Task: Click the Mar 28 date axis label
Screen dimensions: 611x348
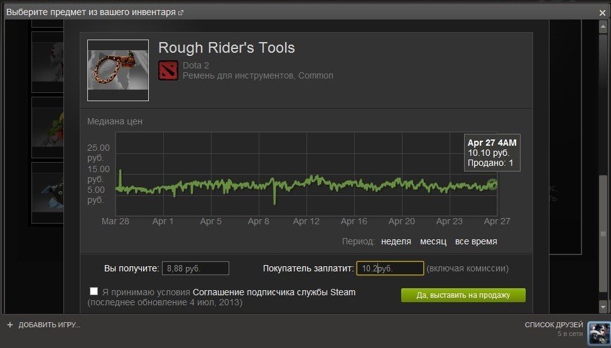Action: (116, 221)
